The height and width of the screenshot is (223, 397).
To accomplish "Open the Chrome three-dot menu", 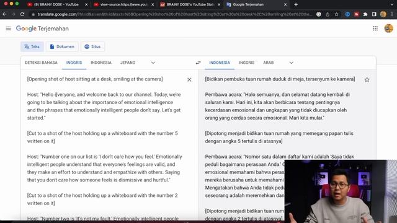I will click(x=392, y=14).
